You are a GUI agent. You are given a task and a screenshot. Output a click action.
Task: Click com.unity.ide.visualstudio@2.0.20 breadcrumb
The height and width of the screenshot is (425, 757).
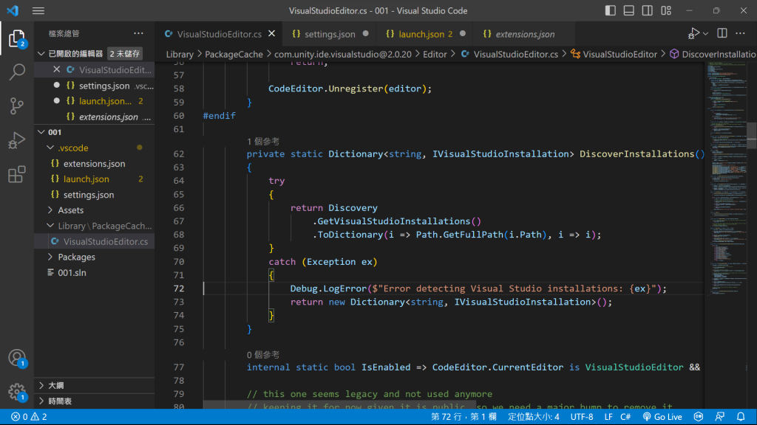pos(343,55)
